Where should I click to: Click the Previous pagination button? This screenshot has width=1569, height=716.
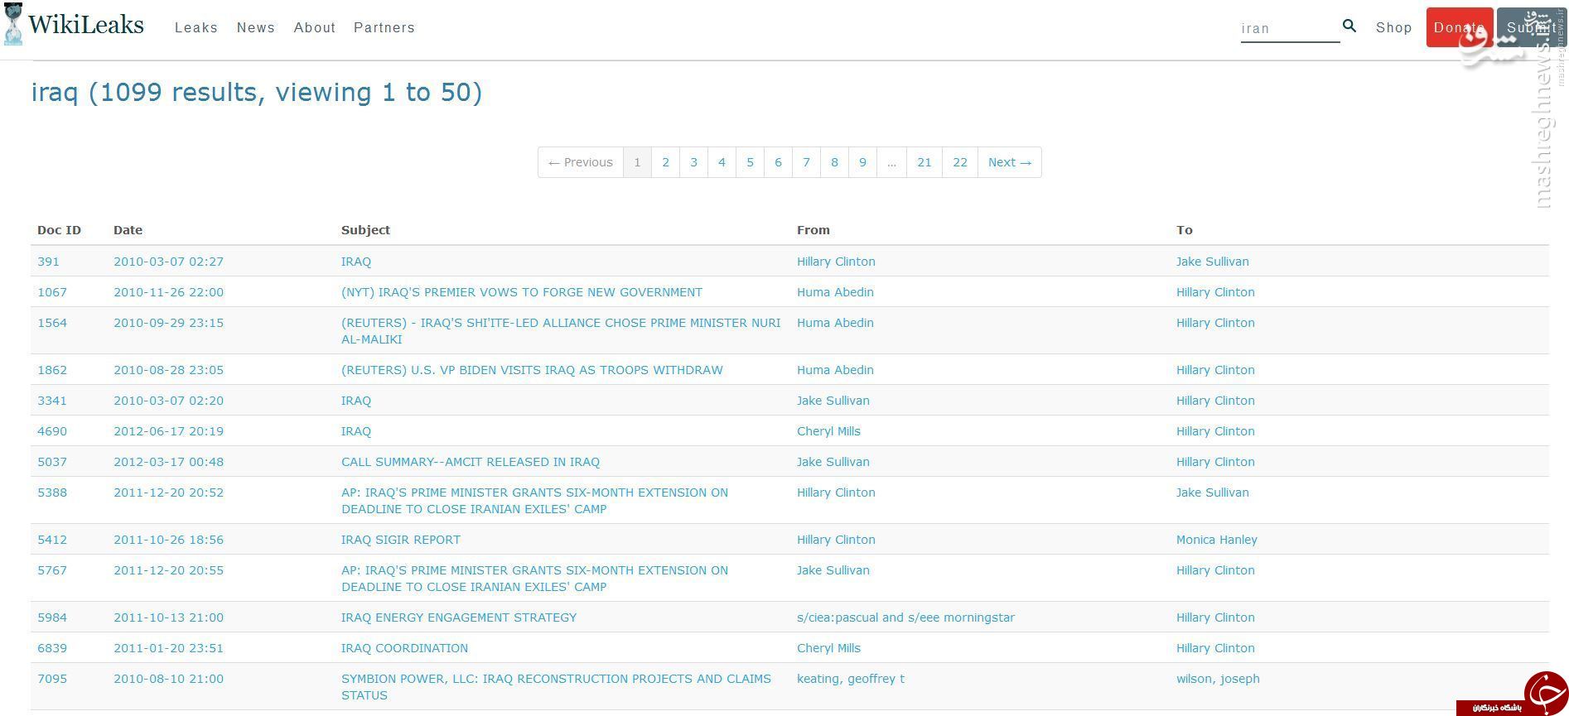[x=581, y=162]
